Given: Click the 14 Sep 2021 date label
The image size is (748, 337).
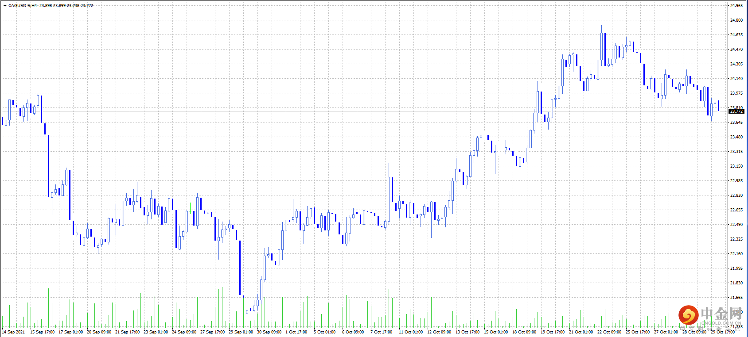Looking at the screenshot, I should coord(13,332).
